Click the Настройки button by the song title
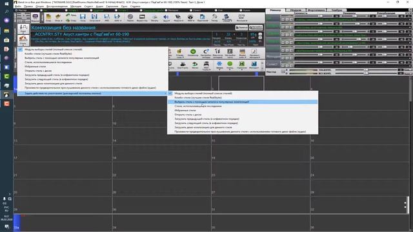Viewport: 413px width, 232px height. pos(256,27)
